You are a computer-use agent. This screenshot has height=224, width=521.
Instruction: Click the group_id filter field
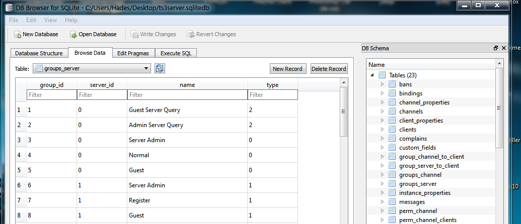pos(51,95)
